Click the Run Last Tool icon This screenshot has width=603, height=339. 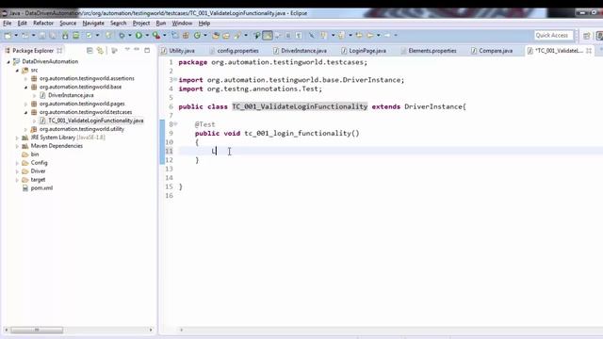(155, 36)
